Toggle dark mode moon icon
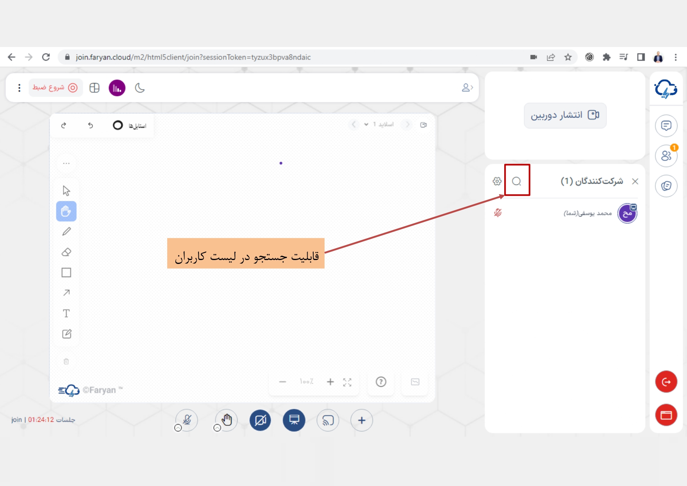 coord(140,88)
